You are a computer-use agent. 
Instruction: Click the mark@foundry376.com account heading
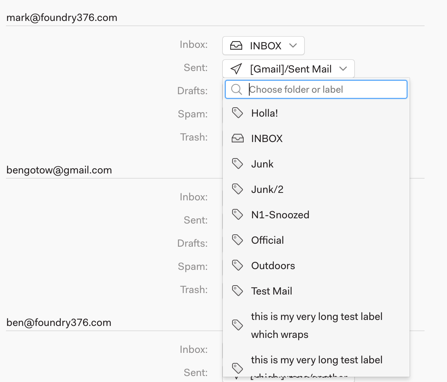coord(61,17)
